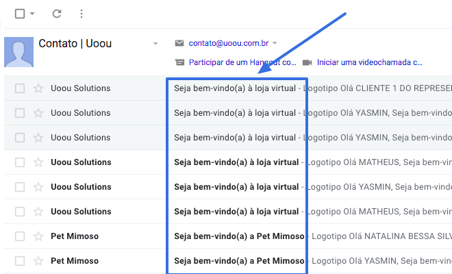Click sender Pet Mimoso in NATALINA row
Screen dimensions: 452x274
pos(75,236)
